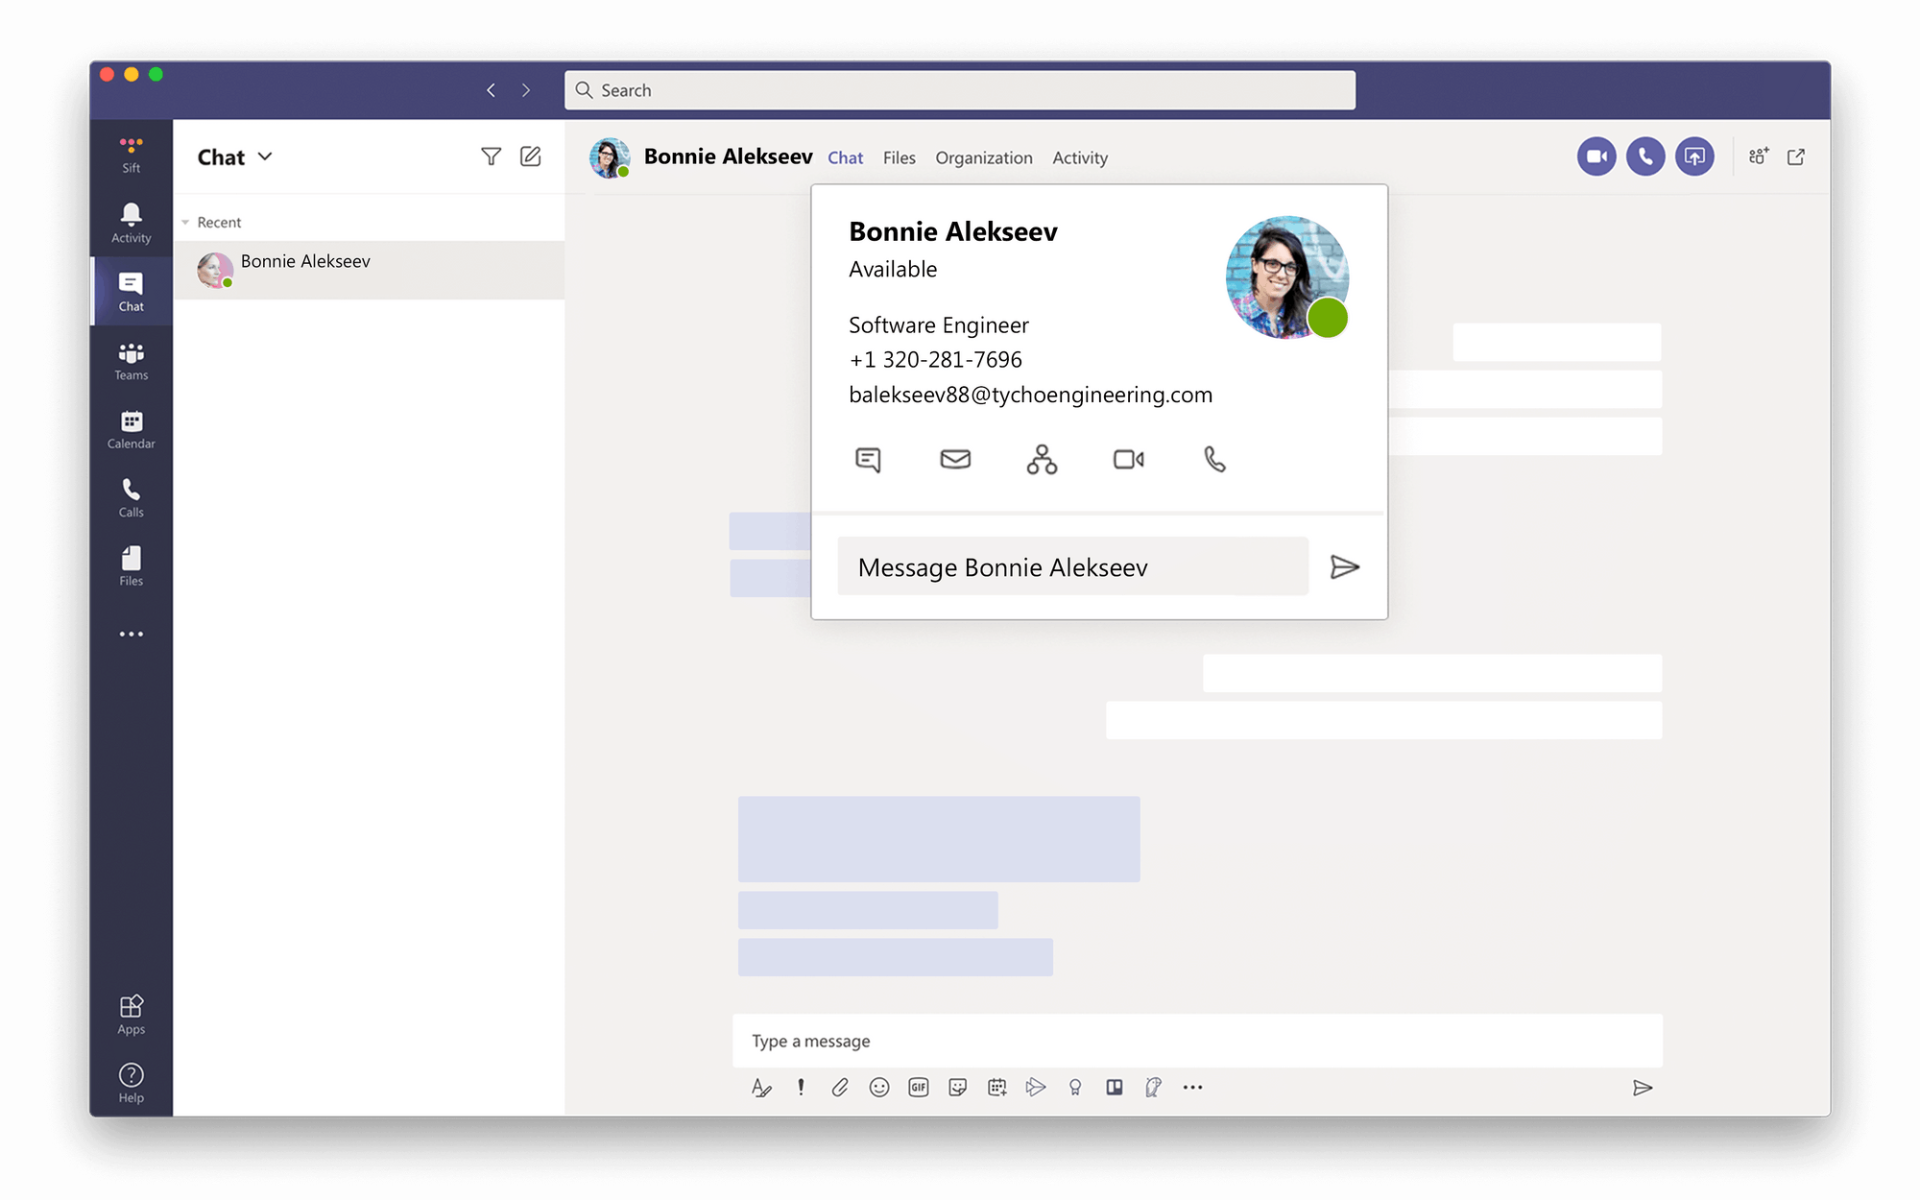
Task: Open the Files tab in Bonnie's chat
Action: pos(899,157)
